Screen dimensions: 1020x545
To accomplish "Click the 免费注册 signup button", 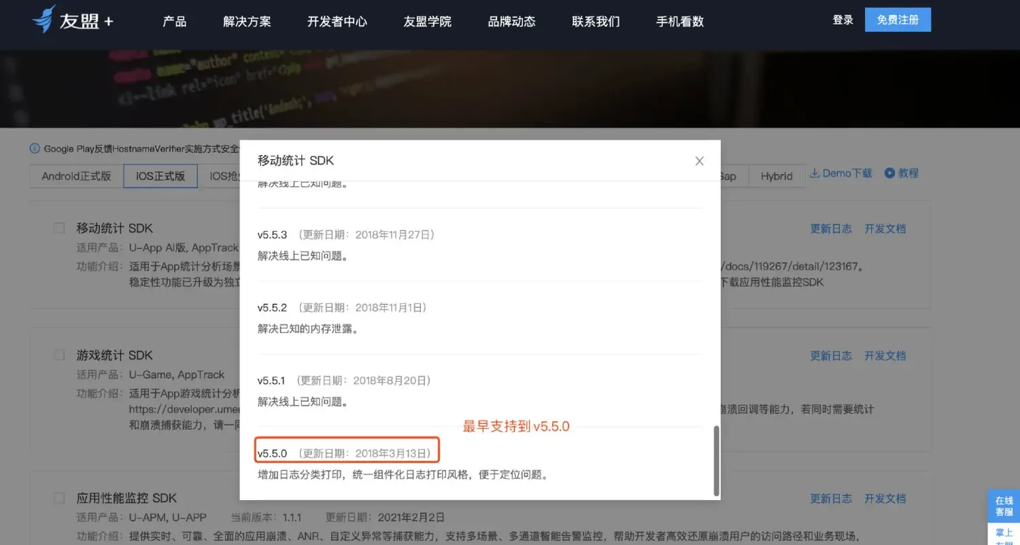I will pos(898,20).
